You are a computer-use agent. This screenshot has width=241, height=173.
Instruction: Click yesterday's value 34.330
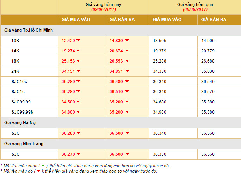click(x=160, y=71)
